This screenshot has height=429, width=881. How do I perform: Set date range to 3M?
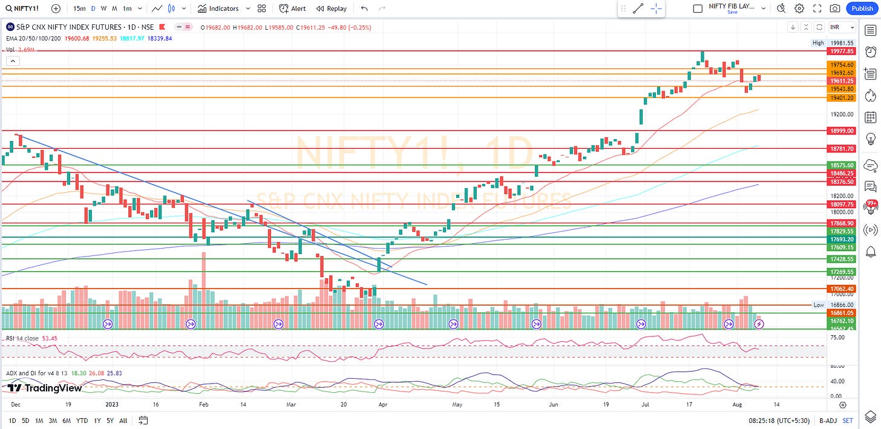[x=53, y=420]
